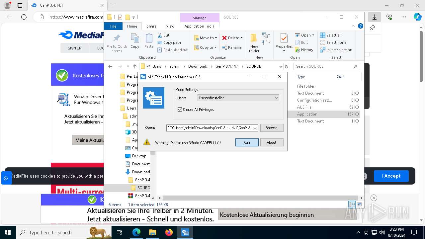Viewport: 425px width, 239px height.
Task: Click the Properties checkmark icon
Action: tap(284, 39)
